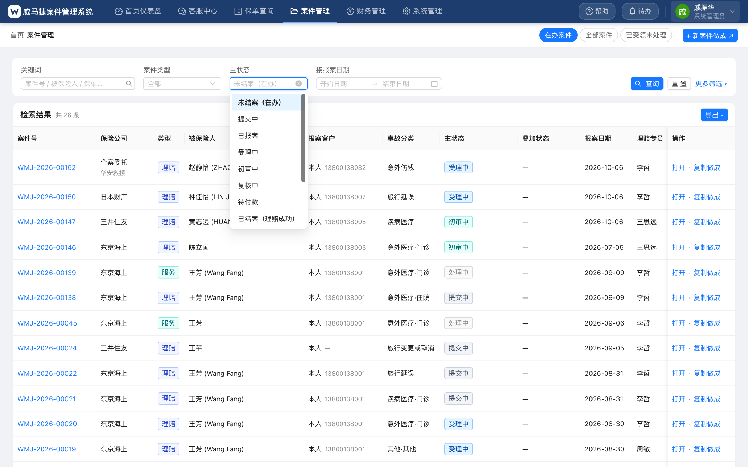Choose 待付款 from the status list
This screenshot has height=467, width=748.
tap(266, 202)
